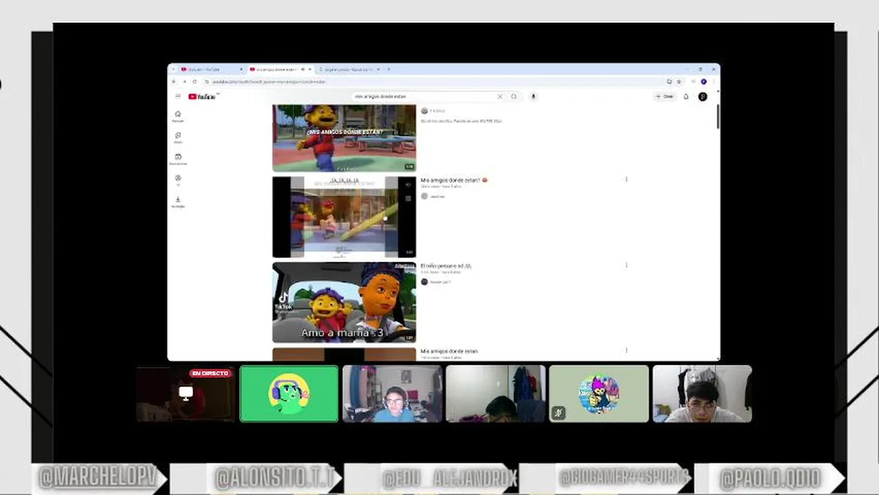Open the 'Amo a mamá :3' thumbnail
This screenshot has height=495, width=879.
pyautogui.click(x=344, y=302)
